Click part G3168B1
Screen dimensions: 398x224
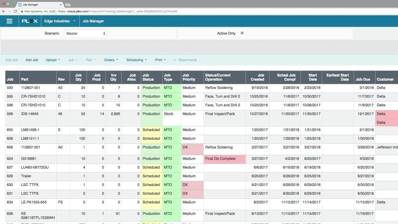tap(29, 159)
